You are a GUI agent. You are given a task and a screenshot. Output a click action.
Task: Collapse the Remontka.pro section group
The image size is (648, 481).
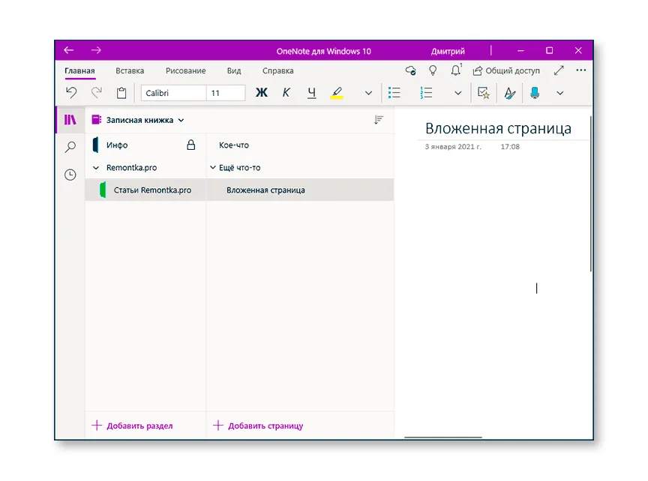[95, 168]
